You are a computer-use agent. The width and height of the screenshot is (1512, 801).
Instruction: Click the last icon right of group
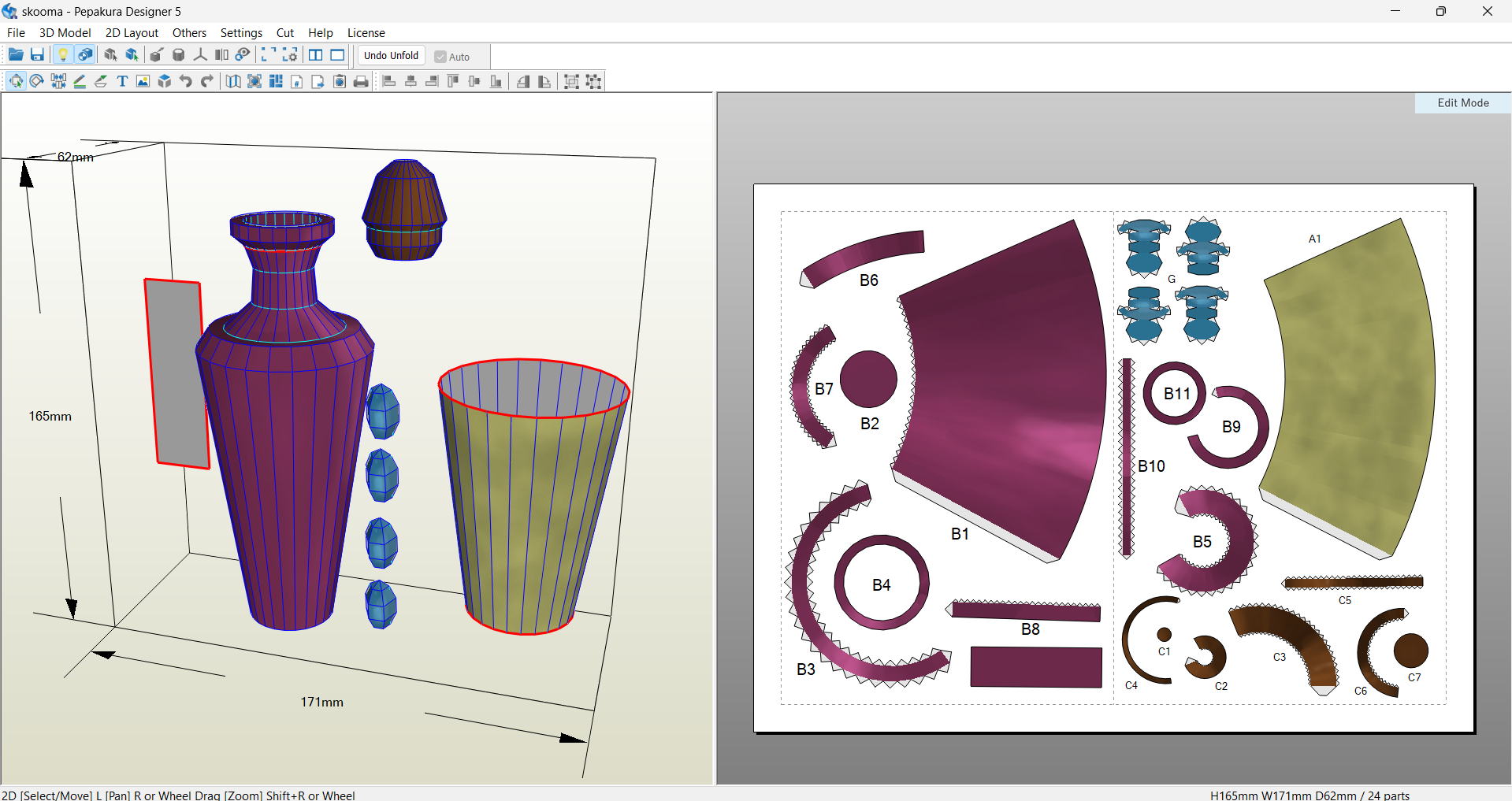click(593, 81)
